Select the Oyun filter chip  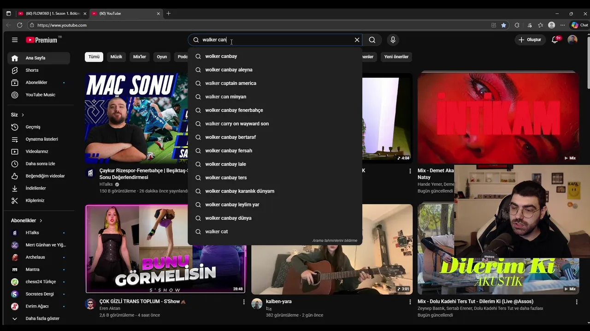(x=162, y=57)
